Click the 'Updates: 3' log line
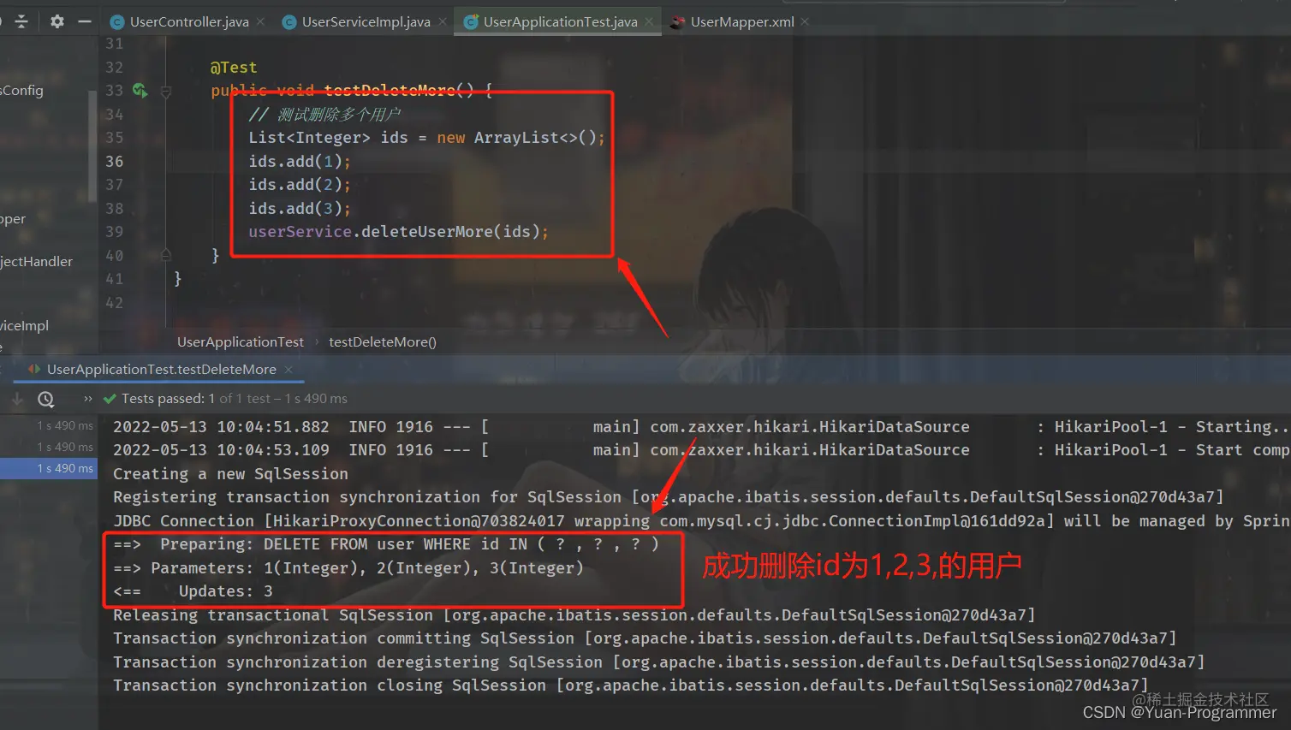 tap(193, 591)
